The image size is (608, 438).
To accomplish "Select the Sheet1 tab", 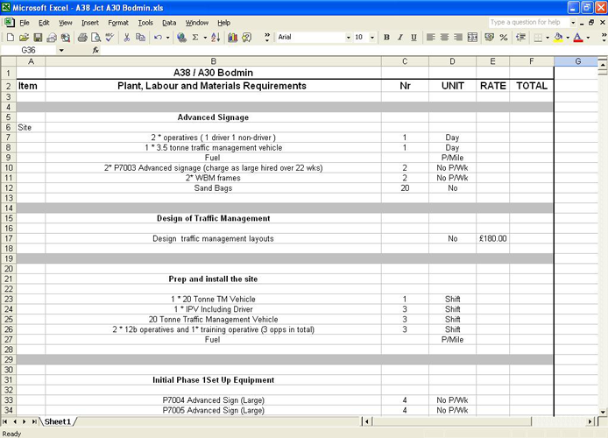I will click(x=58, y=421).
